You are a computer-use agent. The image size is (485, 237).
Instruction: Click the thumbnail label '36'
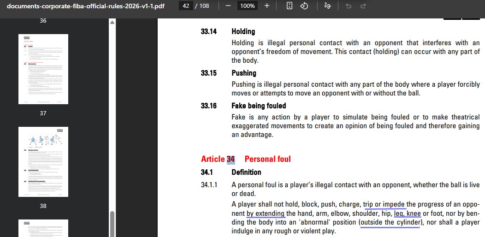point(43,21)
